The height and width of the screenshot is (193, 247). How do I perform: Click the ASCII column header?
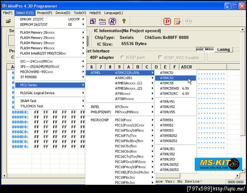click(x=203, y=67)
